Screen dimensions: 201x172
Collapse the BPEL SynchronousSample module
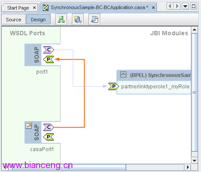(123, 74)
